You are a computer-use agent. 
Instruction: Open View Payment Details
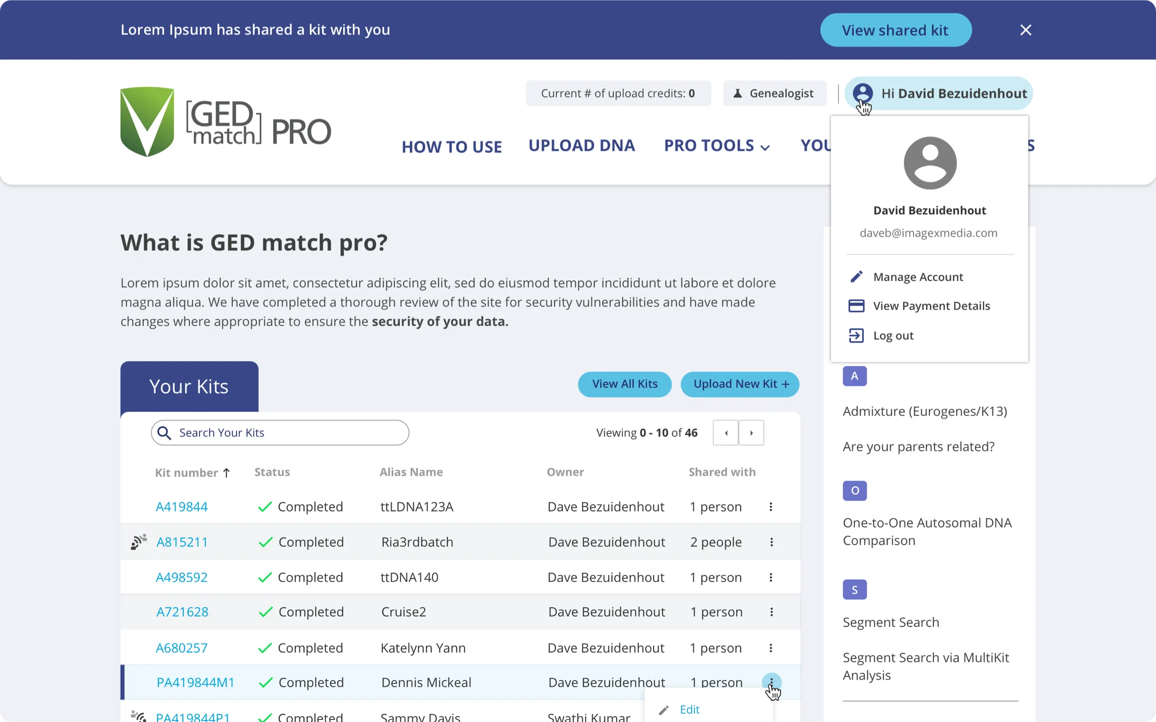tap(931, 306)
